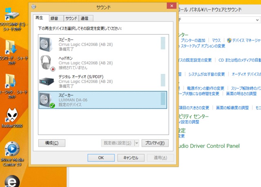Click the '接続されていません' status text

73,68
